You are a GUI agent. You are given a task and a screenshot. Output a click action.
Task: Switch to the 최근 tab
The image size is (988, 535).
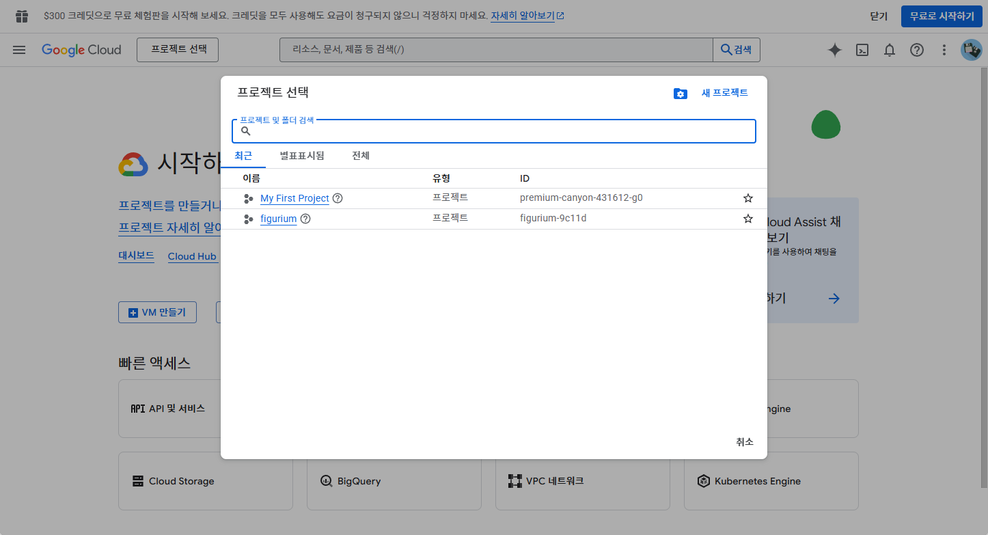click(243, 156)
